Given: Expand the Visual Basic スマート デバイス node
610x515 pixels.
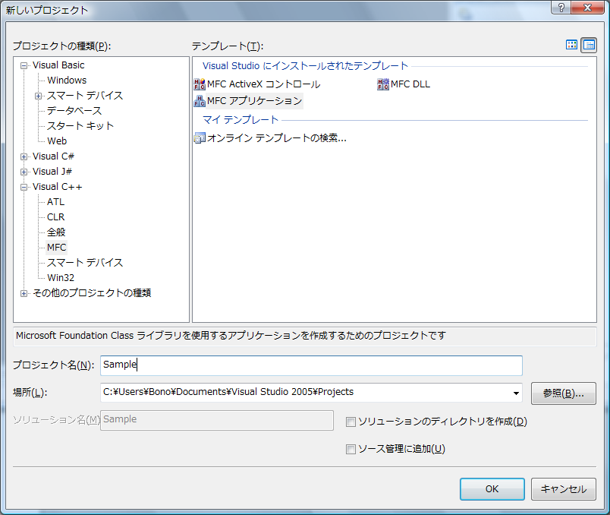Looking at the screenshot, I should (38, 96).
